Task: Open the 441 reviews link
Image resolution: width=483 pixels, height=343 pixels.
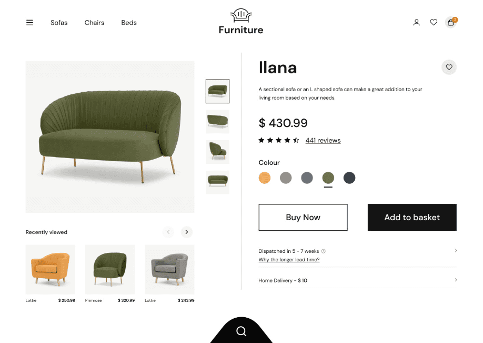Action: 323,141
